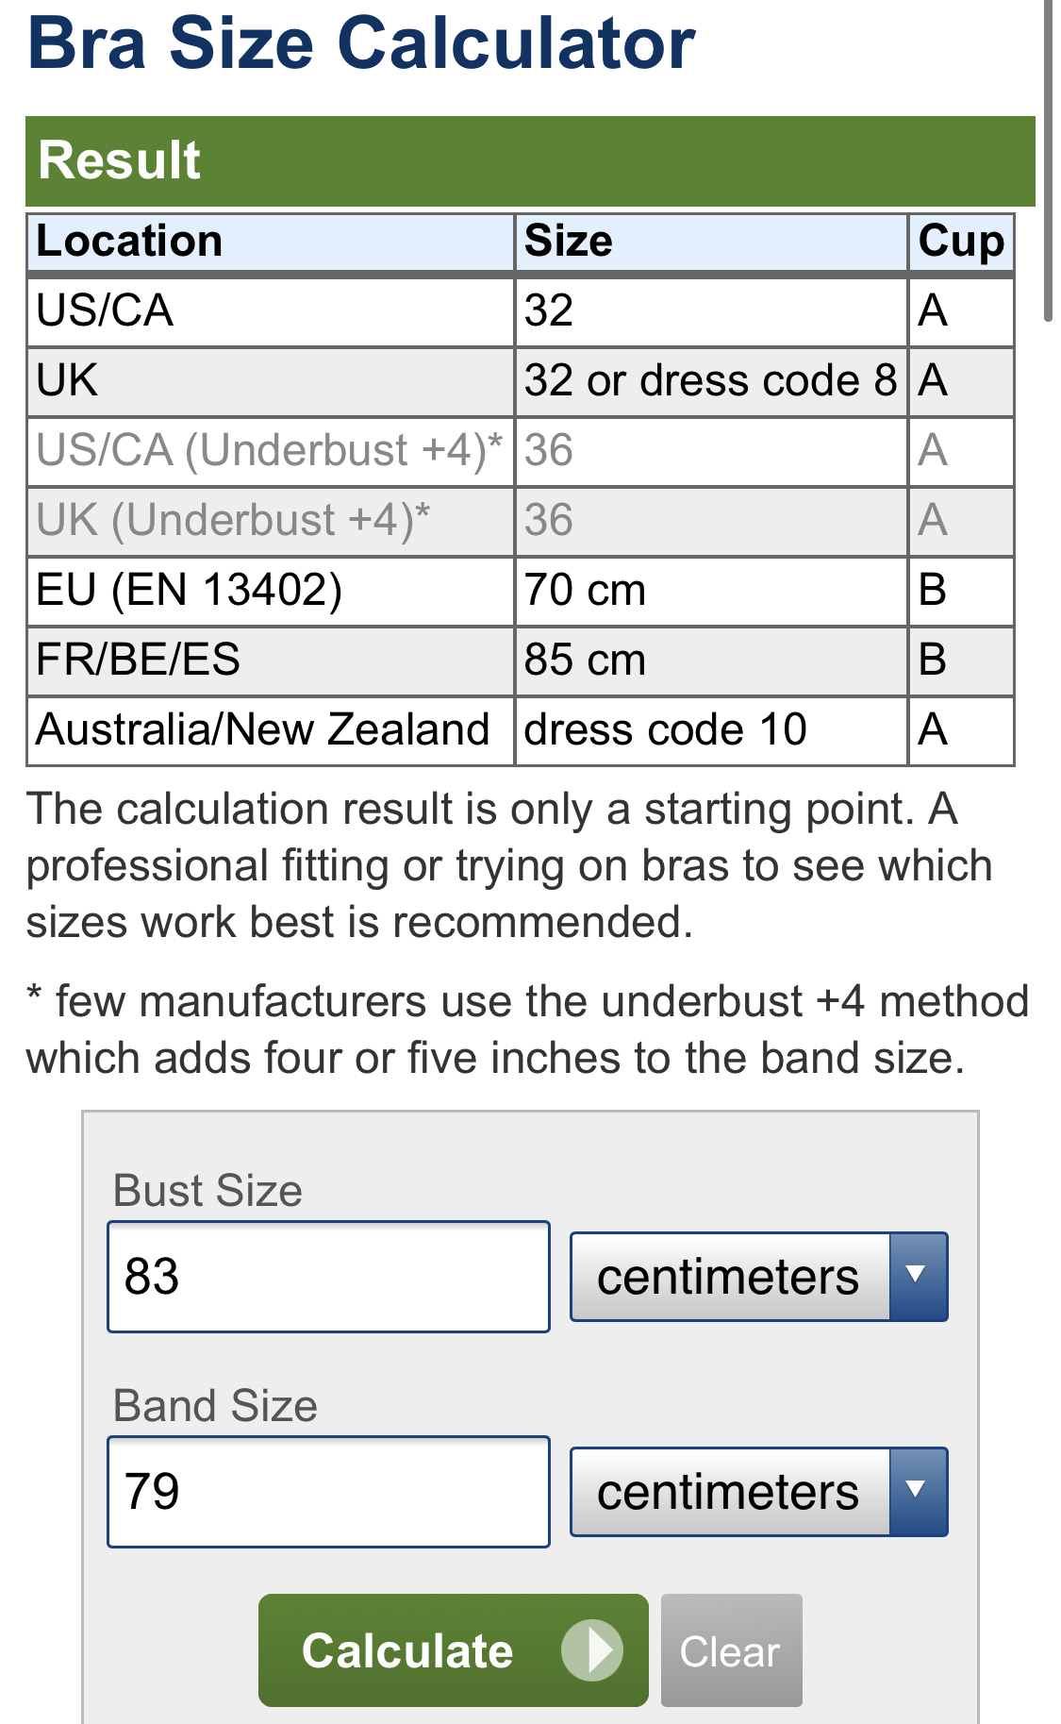Click the Bra Size Calculator heading
The height and width of the screenshot is (1724, 1061).
coord(362,43)
